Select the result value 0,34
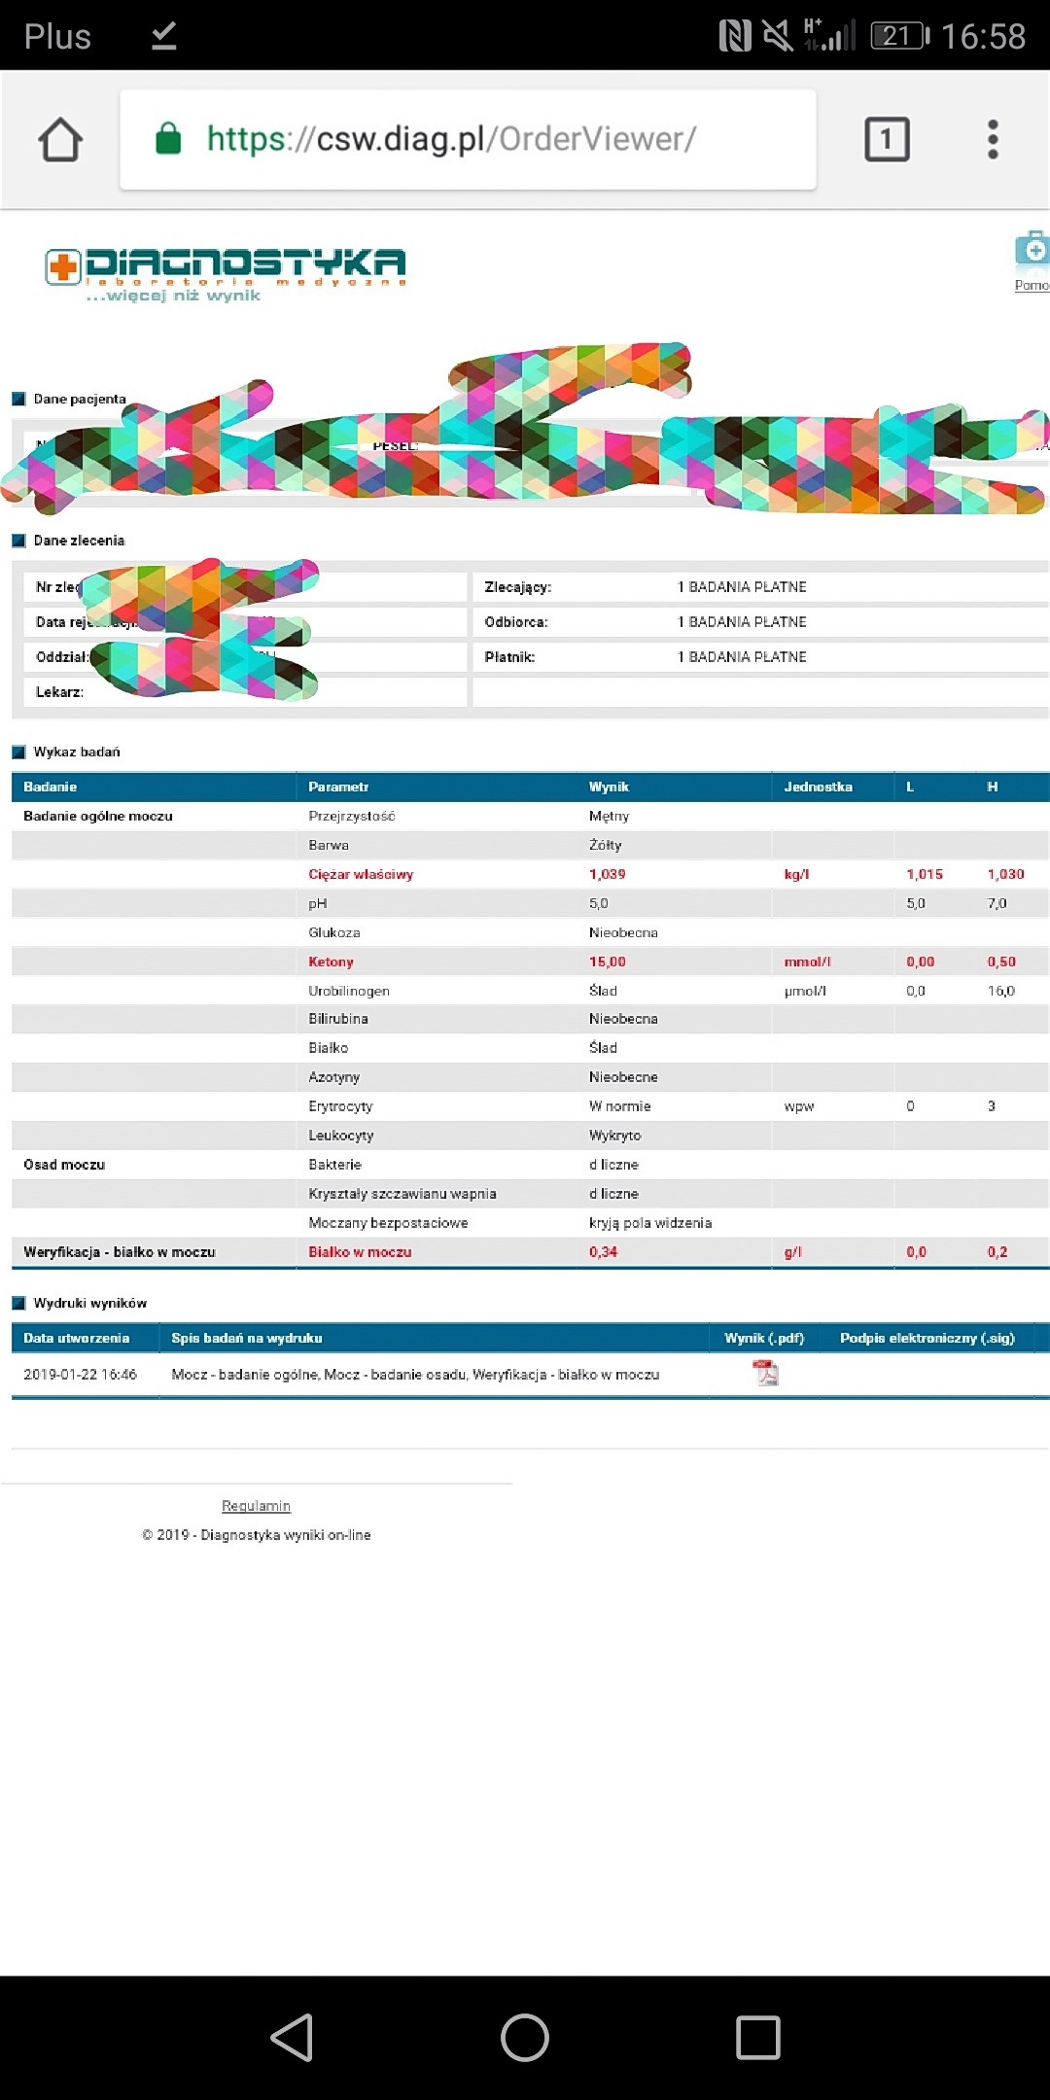Screen dimensions: 1050x2100 point(603,1252)
